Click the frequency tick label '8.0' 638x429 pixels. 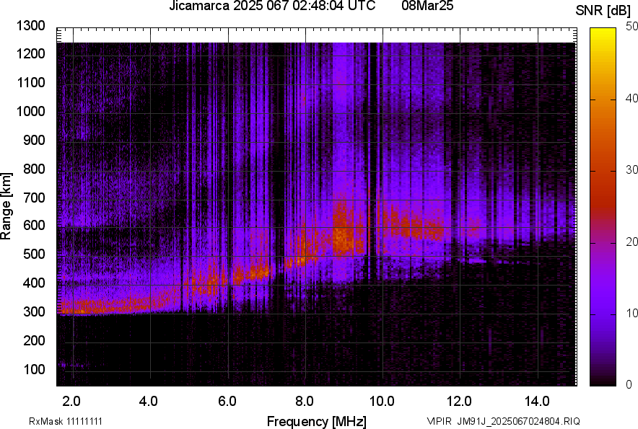click(305, 402)
